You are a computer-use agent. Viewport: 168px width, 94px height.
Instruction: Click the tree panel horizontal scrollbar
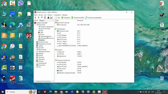tap(43, 81)
